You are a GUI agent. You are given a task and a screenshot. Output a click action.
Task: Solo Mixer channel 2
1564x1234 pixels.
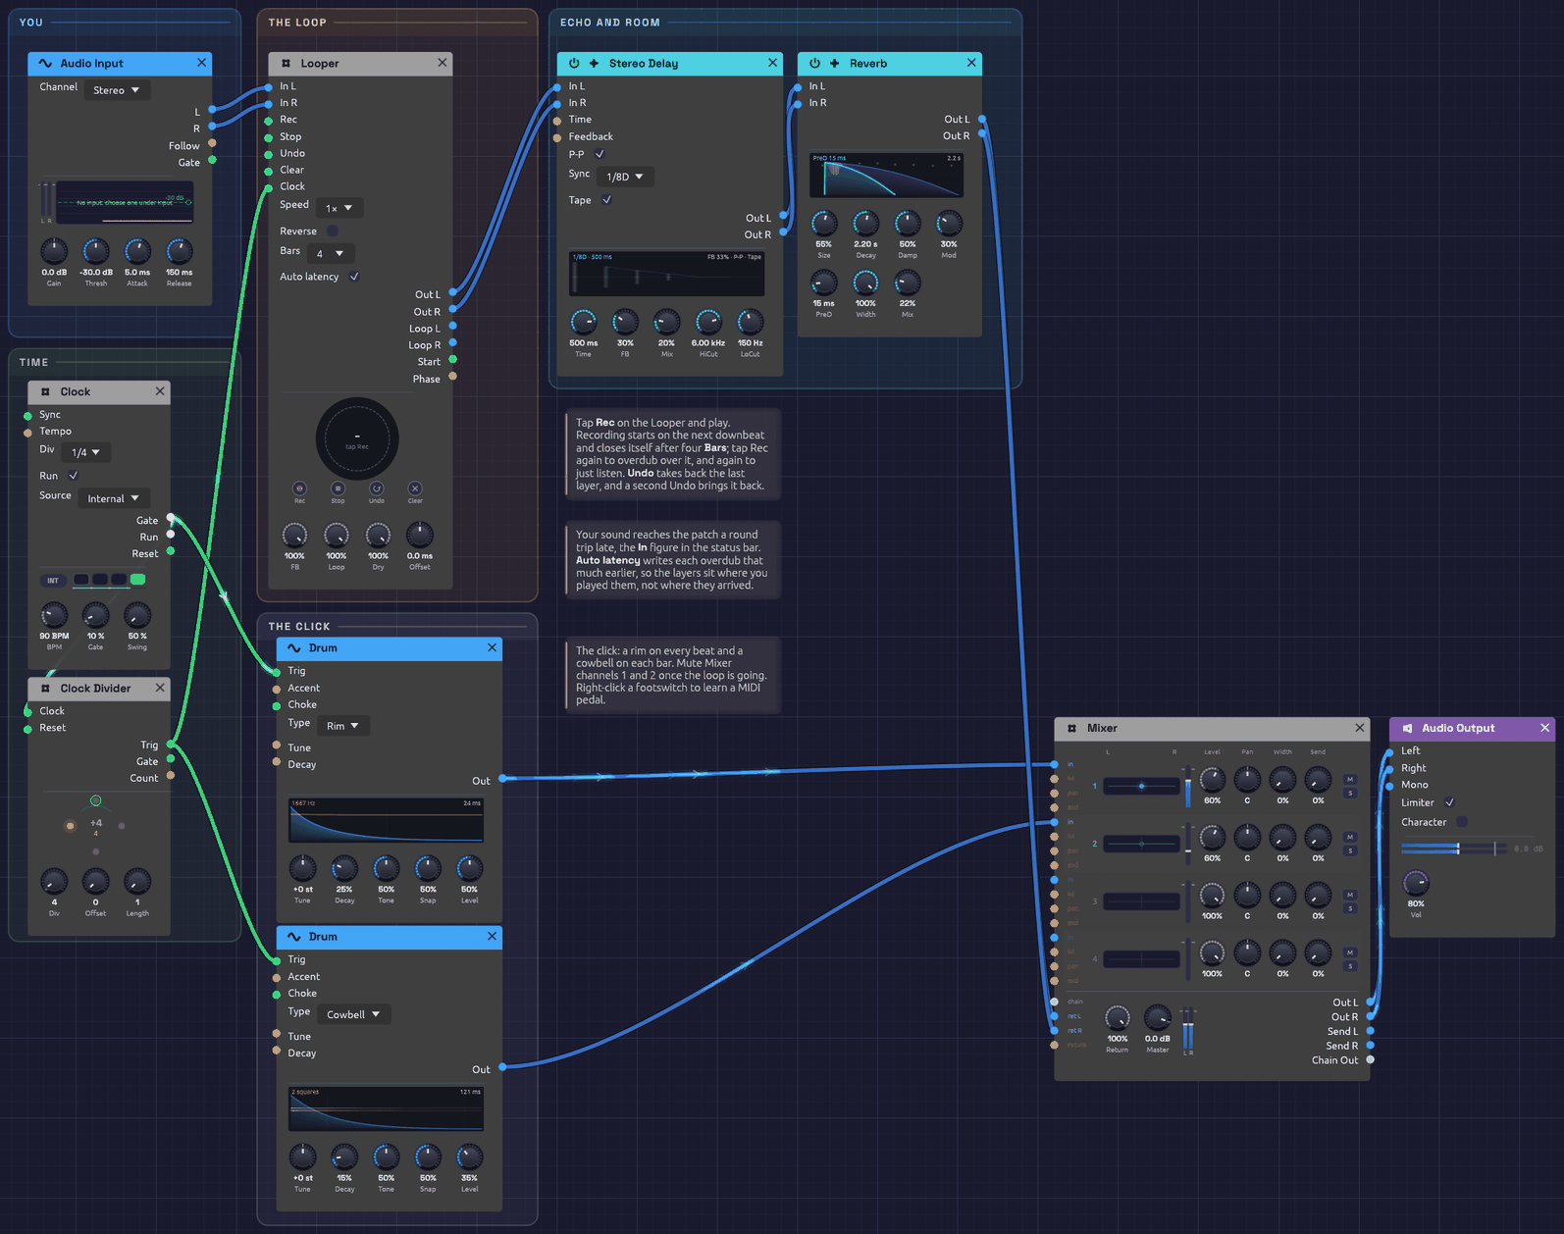tap(1350, 850)
